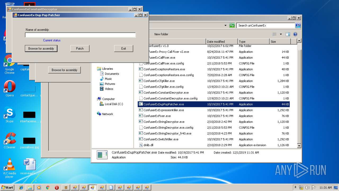Focus the Name of assembly input field
This screenshot has width=339, height=191.
80,35
